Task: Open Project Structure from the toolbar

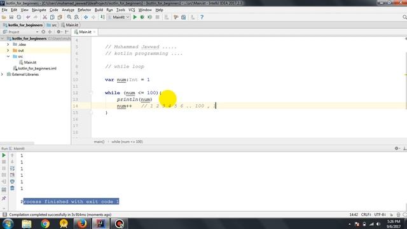Action: (184, 17)
